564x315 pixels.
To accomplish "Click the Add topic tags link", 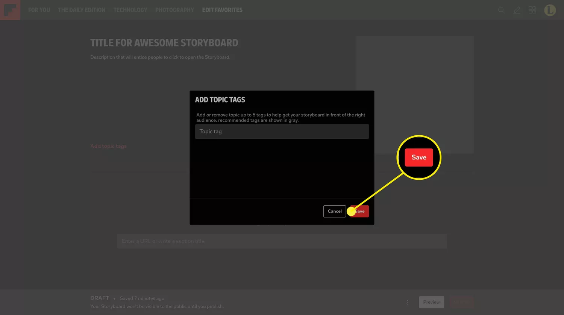I will (108, 146).
